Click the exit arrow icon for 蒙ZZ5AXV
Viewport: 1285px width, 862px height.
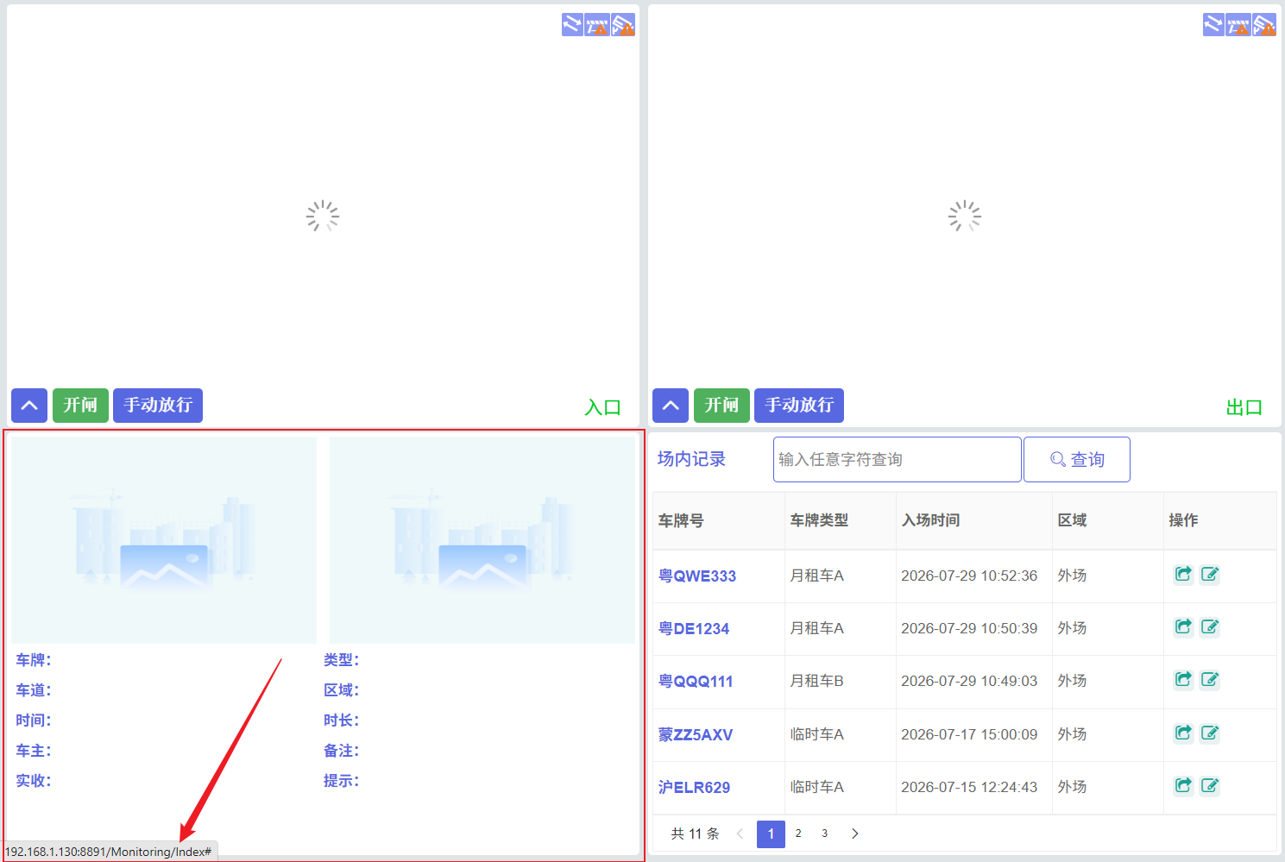(x=1183, y=733)
